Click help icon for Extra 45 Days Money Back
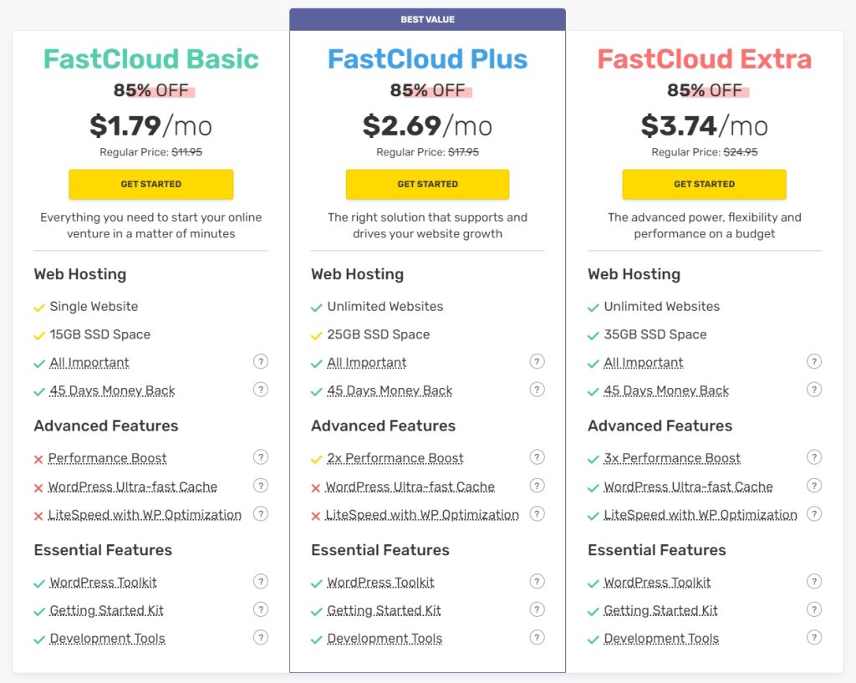The image size is (856, 683). point(814,390)
